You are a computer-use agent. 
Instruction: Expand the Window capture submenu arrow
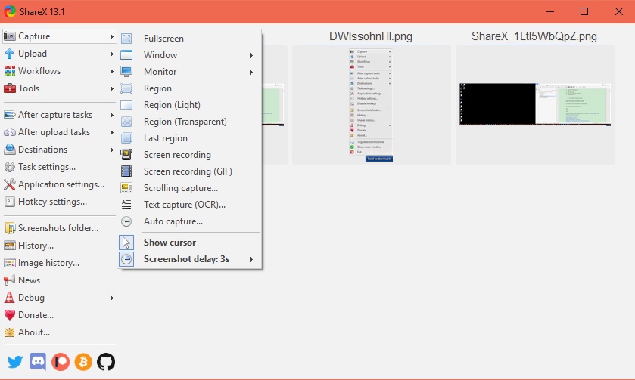(251, 55)
